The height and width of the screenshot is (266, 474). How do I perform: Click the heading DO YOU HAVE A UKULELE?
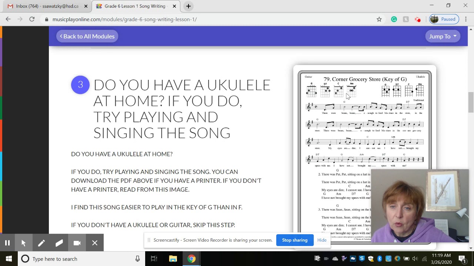182,109
